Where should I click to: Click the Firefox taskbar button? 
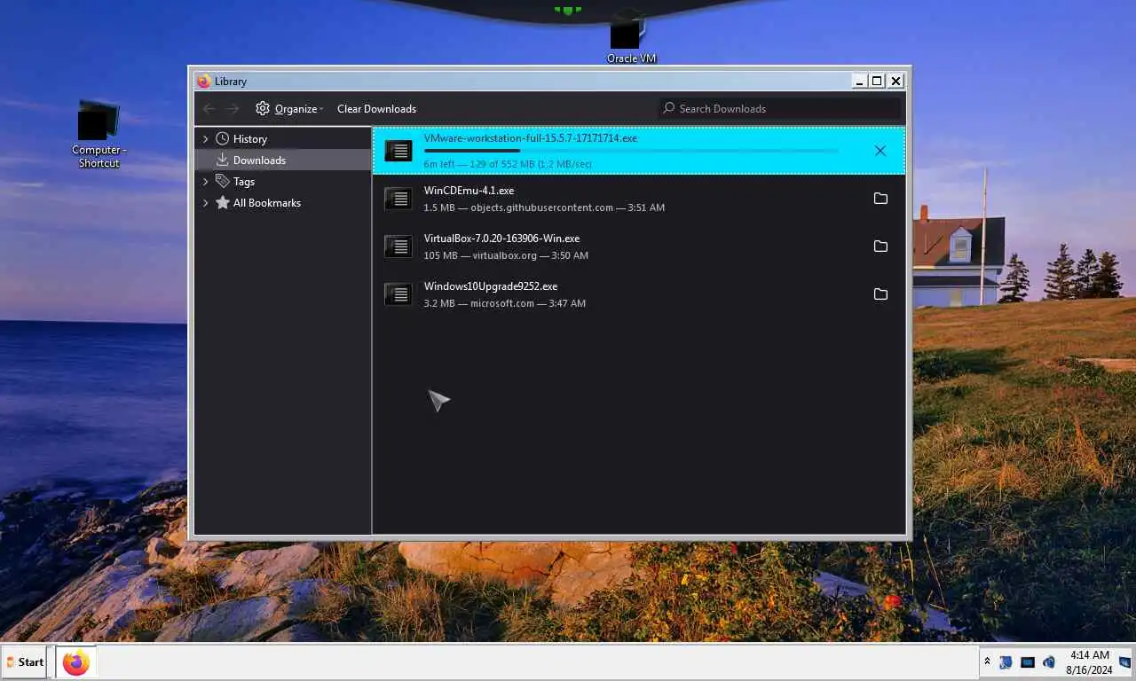[76, 662]
